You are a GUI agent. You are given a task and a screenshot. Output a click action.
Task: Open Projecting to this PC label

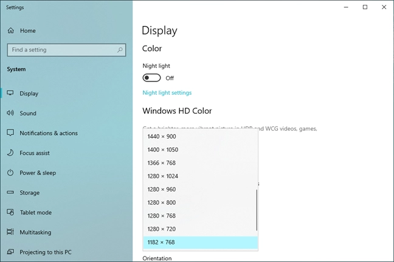(46, 252)
